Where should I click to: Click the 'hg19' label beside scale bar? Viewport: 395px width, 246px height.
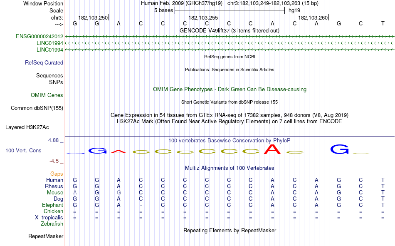(294, 10)
